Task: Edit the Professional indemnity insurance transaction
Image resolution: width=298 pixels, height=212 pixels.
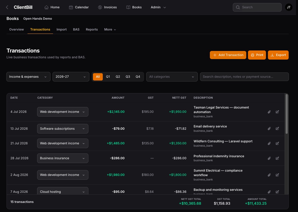Action: point(277,158)
